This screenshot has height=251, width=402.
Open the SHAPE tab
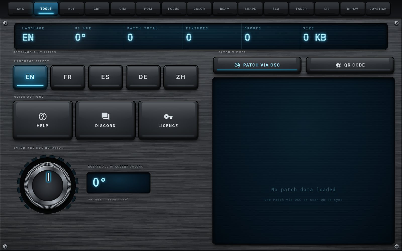tap(250, 9)
